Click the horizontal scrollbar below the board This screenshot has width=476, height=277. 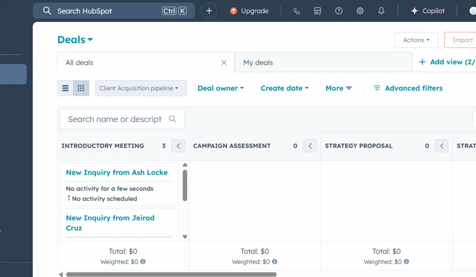[x=171, y=274]
